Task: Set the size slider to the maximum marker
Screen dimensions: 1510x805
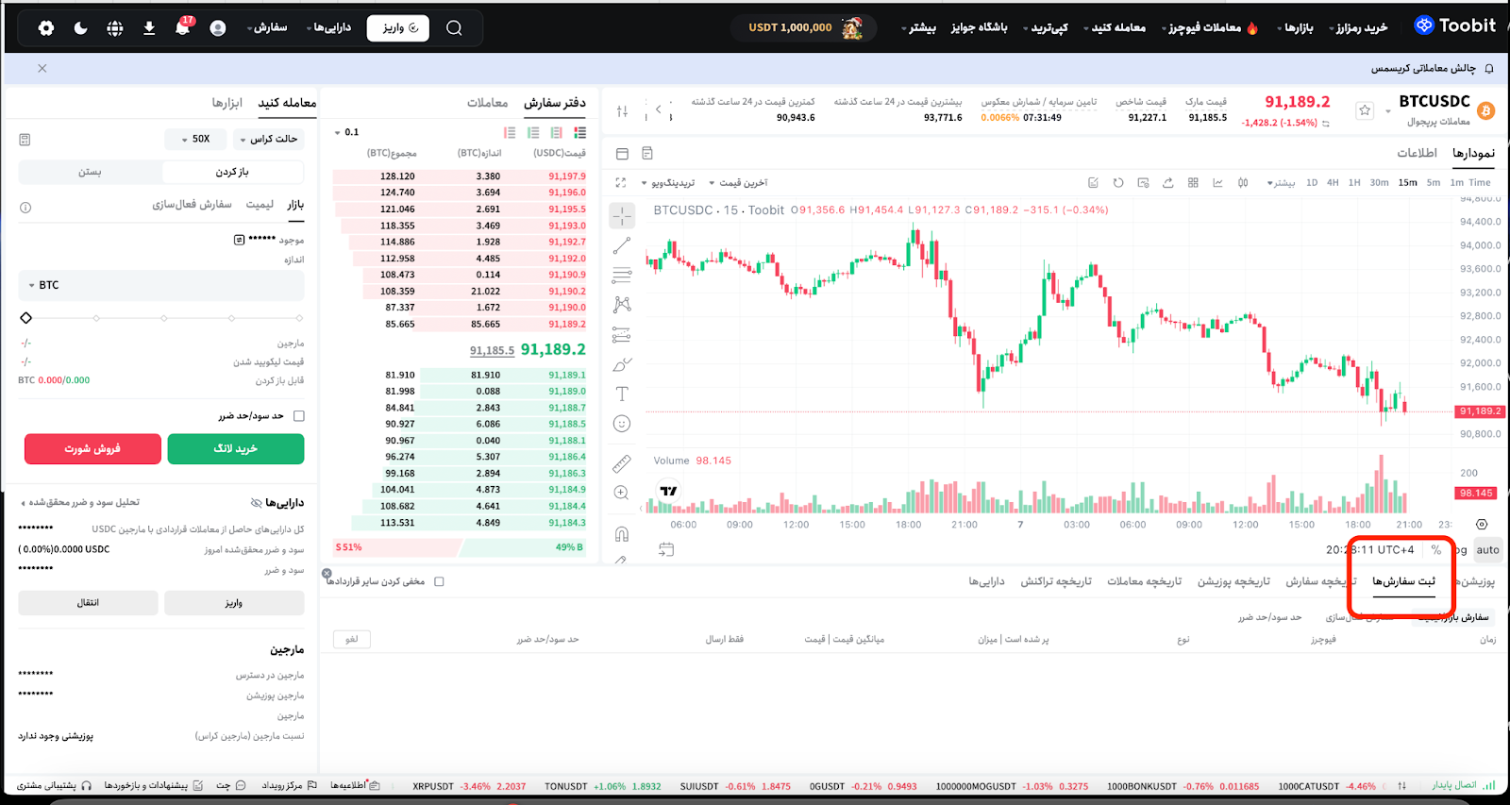Action: click(x=300, y=318)
